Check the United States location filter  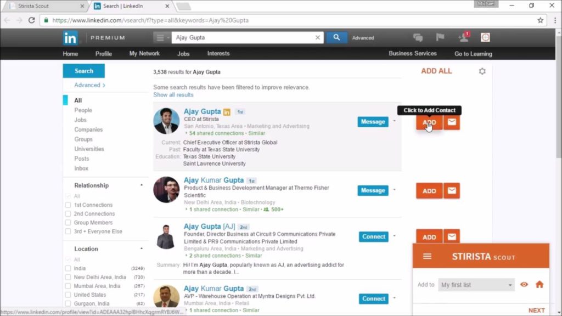point(68,295)
